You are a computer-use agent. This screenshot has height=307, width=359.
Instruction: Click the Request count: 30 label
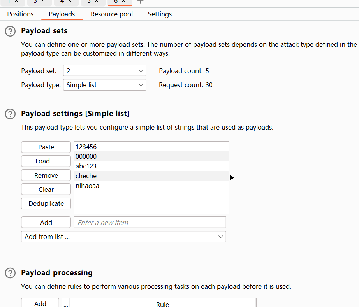[186, 85]
